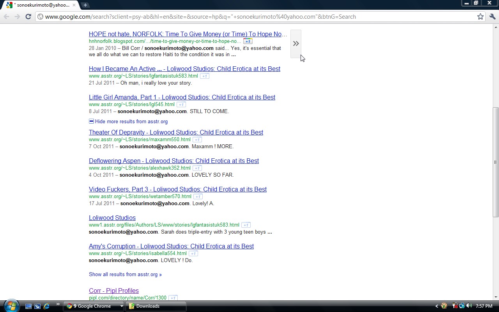Click the hnhnorfolk.blogspot.com green URL text

tap(165, 41)
